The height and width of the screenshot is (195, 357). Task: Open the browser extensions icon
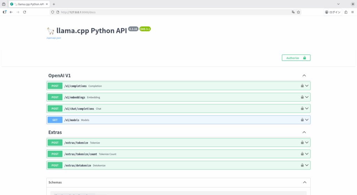coord(346,12)
